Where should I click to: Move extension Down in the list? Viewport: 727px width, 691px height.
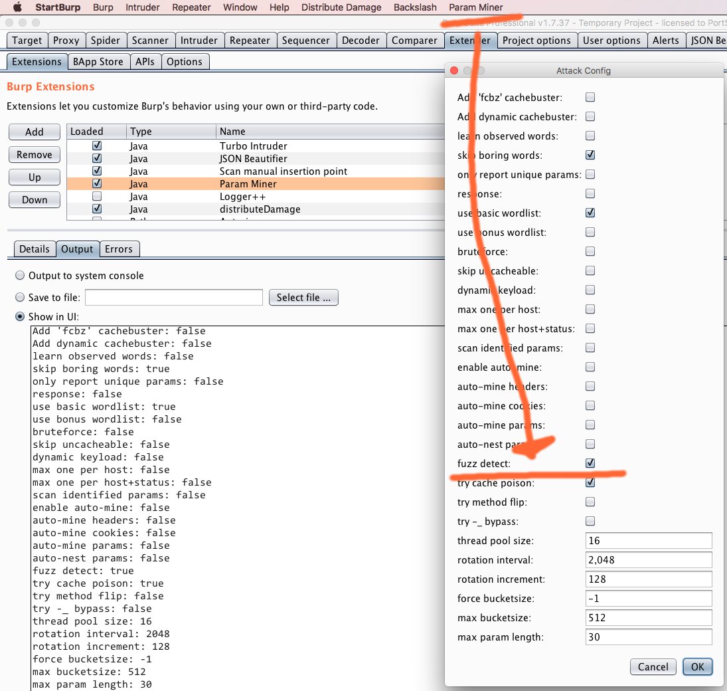click(35, 200)
